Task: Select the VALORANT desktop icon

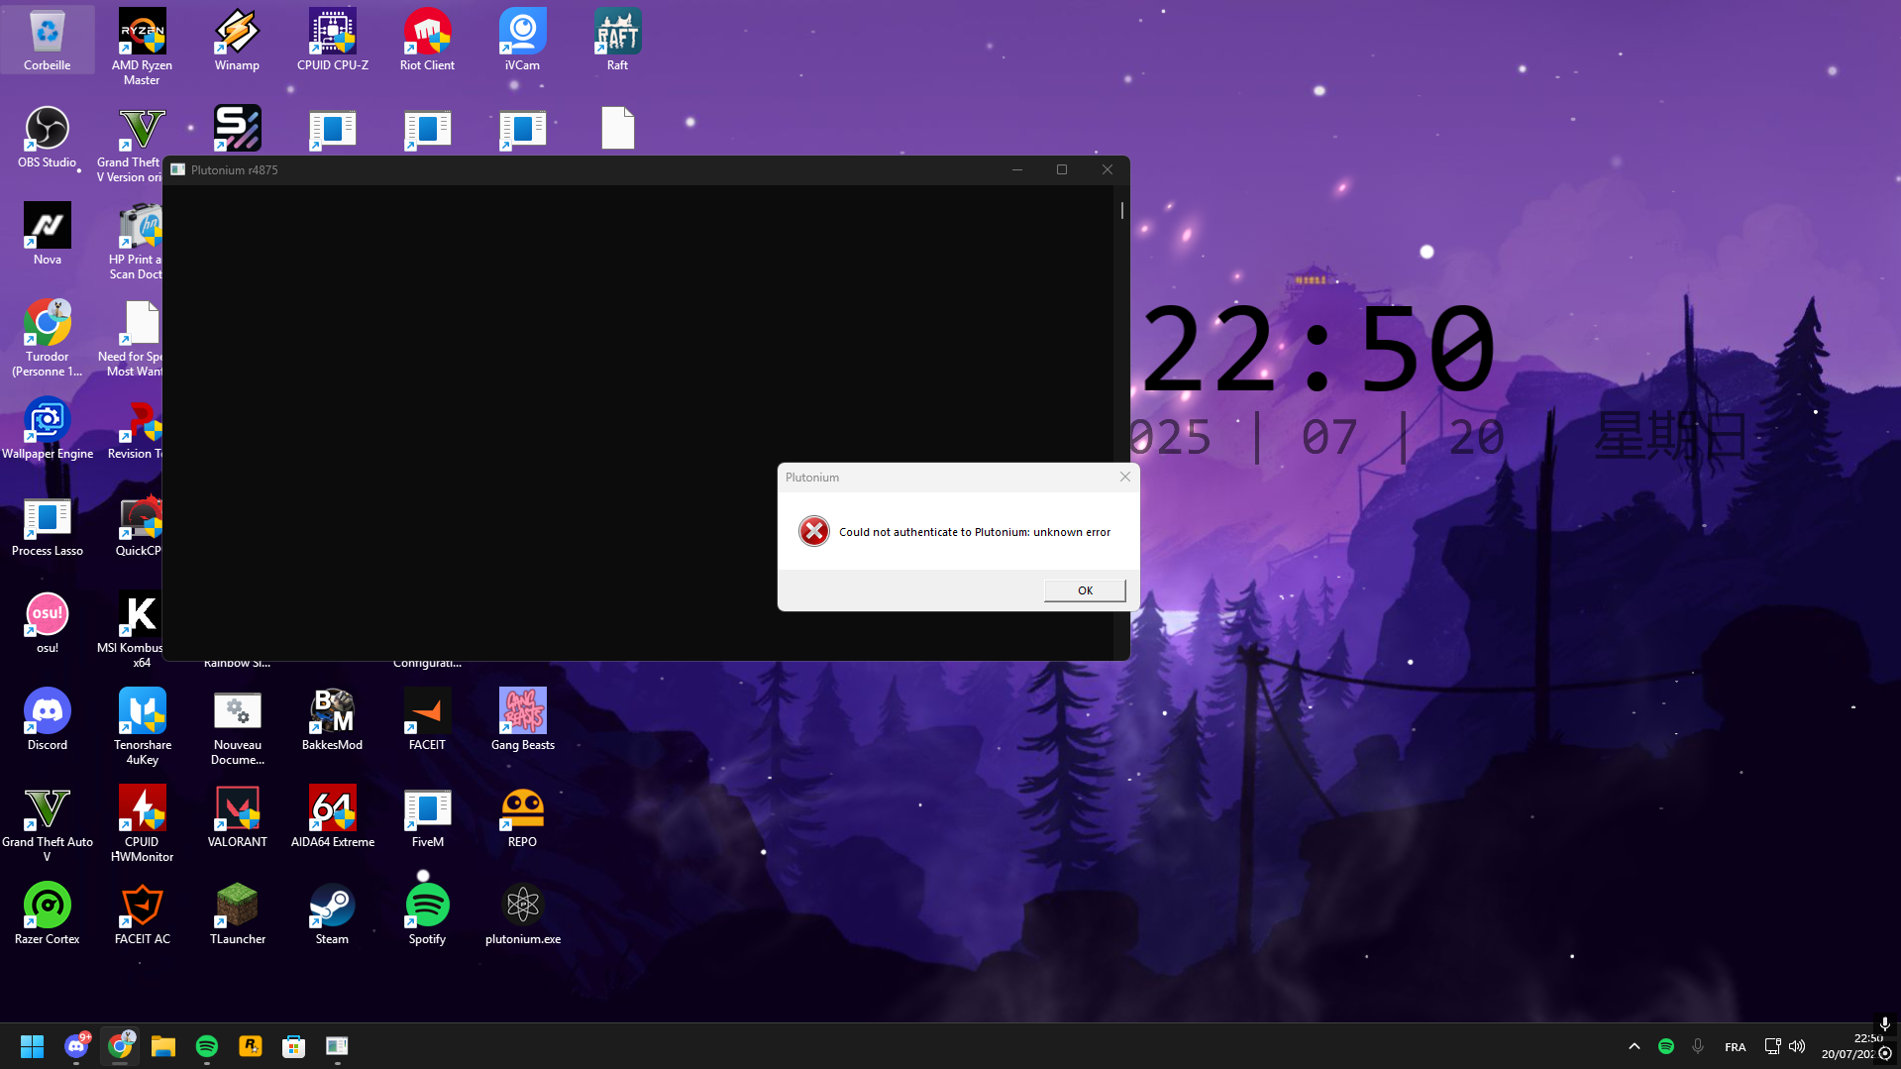Action: (237, 817)
